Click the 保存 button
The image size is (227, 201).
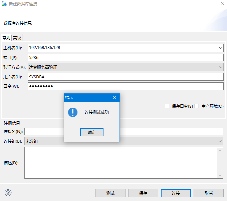(143, 193)
